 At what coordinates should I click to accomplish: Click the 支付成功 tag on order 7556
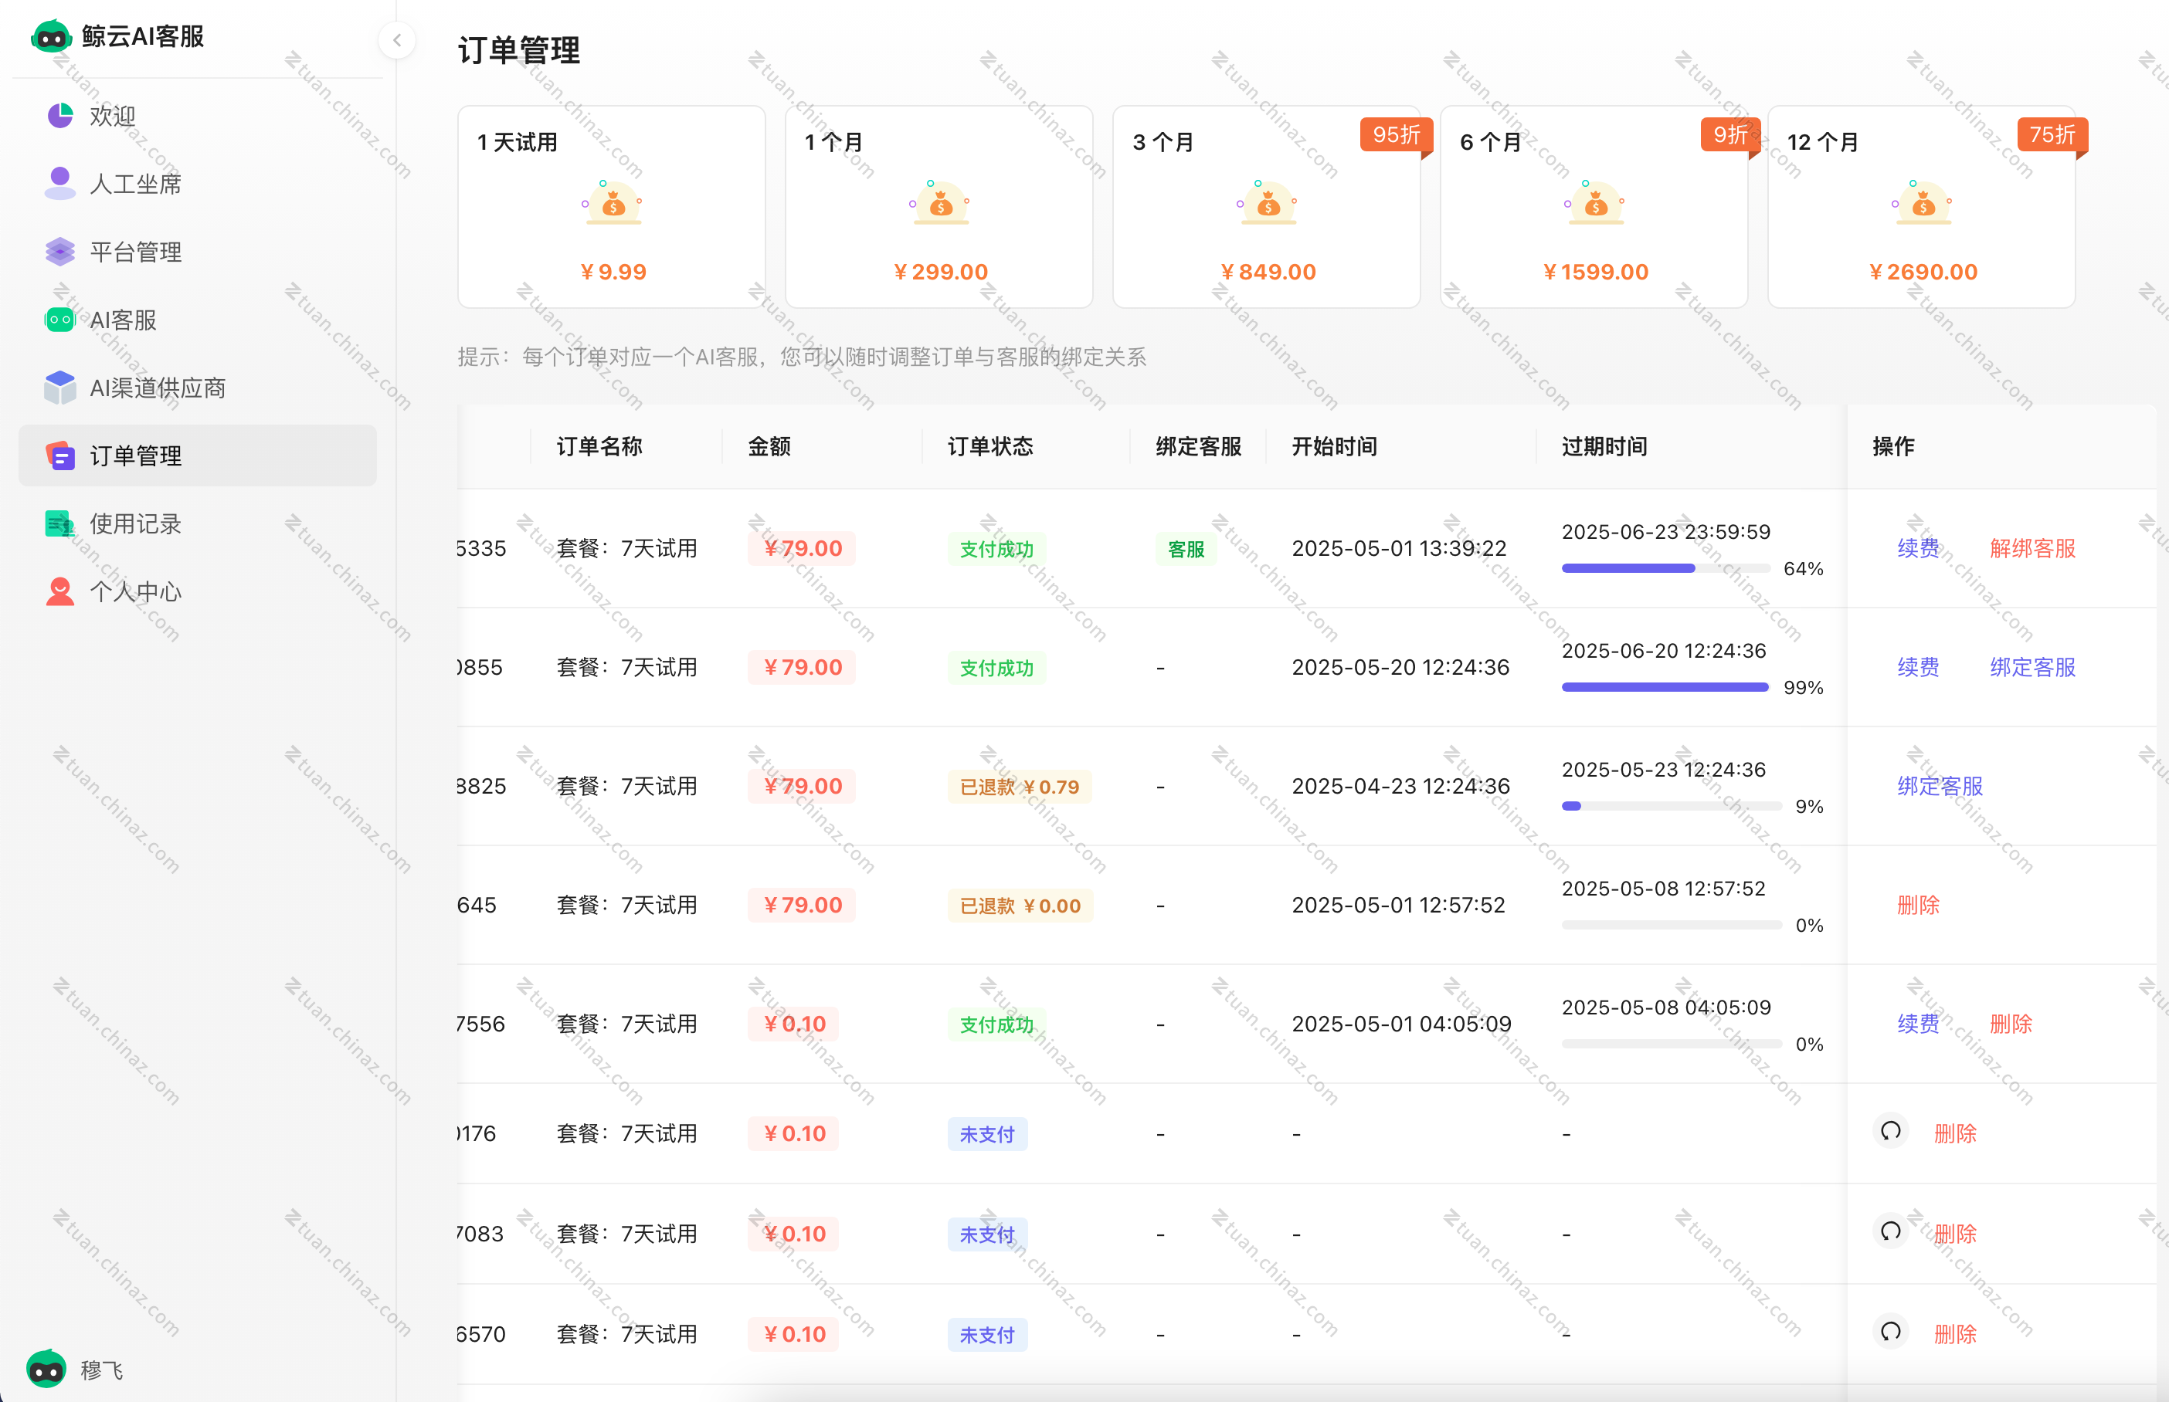tap(997, 1024)
